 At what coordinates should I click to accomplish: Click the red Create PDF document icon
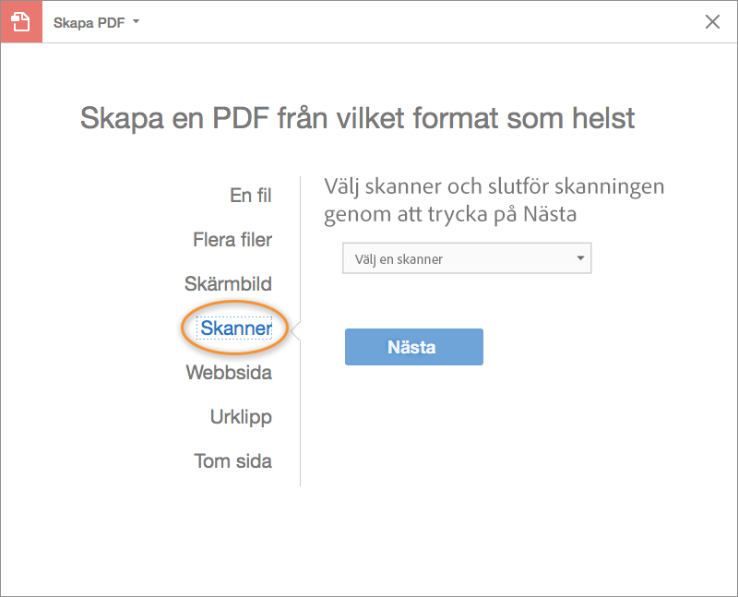[21, 21]
